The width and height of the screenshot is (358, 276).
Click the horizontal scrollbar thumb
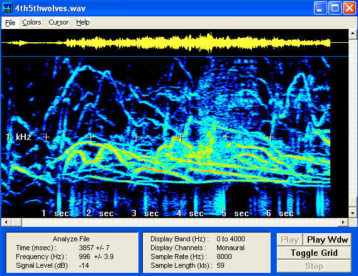pyautogui.click(x=16, y=222)
